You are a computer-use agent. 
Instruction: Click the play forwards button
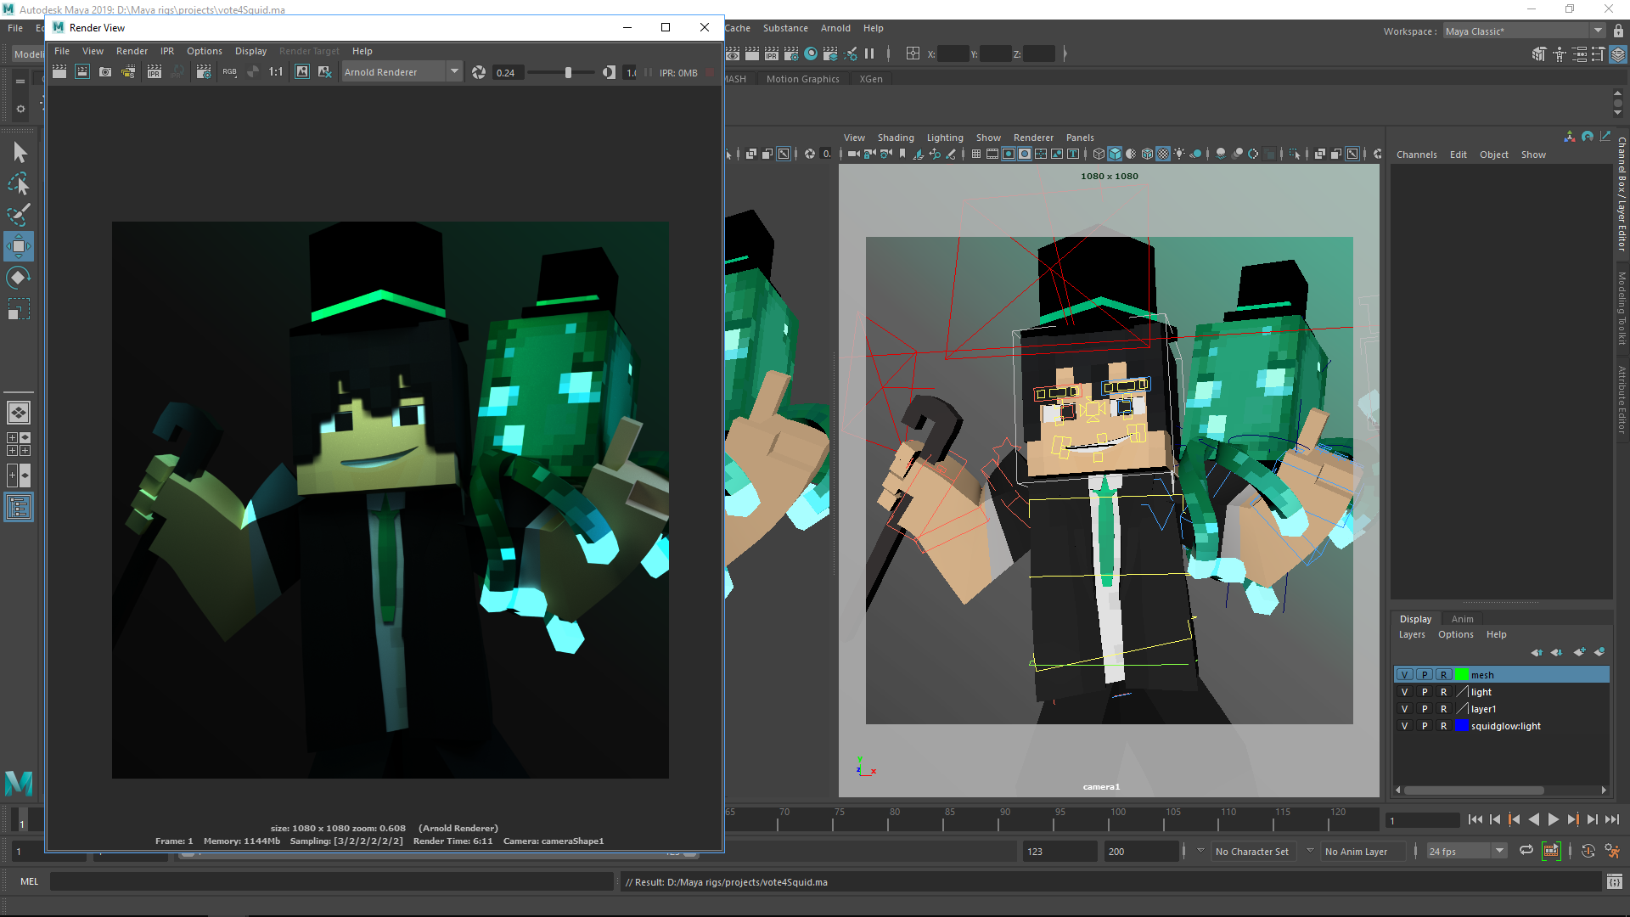pyautogui.click(x=1553, y=819)
